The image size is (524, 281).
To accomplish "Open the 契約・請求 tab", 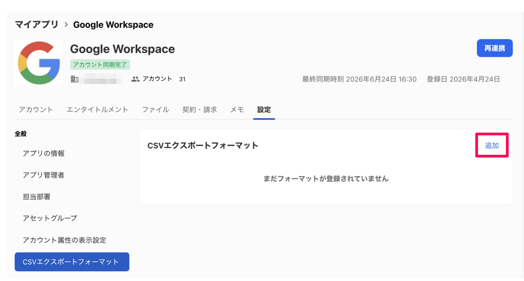I will pyautogui.click(x=199, y=110).
